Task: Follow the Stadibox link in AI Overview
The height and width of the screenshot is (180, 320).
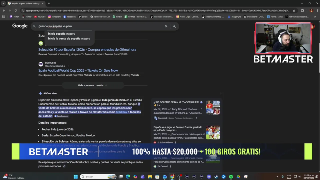Action: pos(121,112)
